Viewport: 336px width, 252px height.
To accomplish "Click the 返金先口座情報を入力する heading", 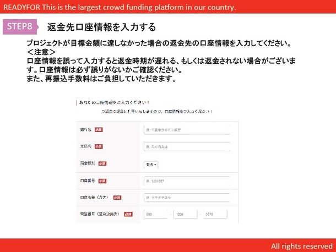I will pos(101,27).
